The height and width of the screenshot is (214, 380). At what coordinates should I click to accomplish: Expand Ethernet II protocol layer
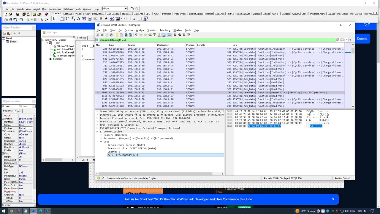pyautogui.click(x=97, y=114)
